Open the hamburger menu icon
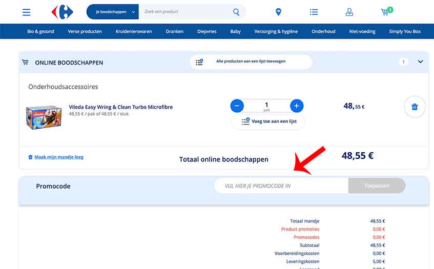Screen dimensions: 434x269 click(x=26, y=12)
